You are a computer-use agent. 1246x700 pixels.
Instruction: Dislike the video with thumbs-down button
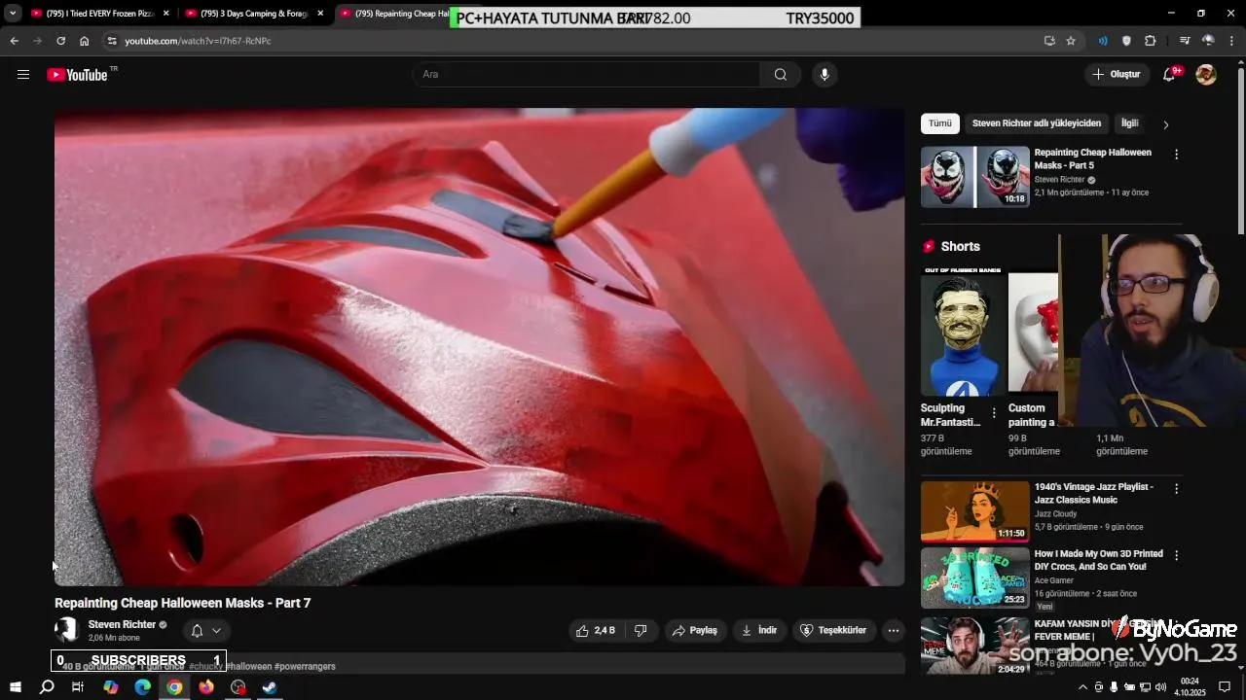click(641, 630)
